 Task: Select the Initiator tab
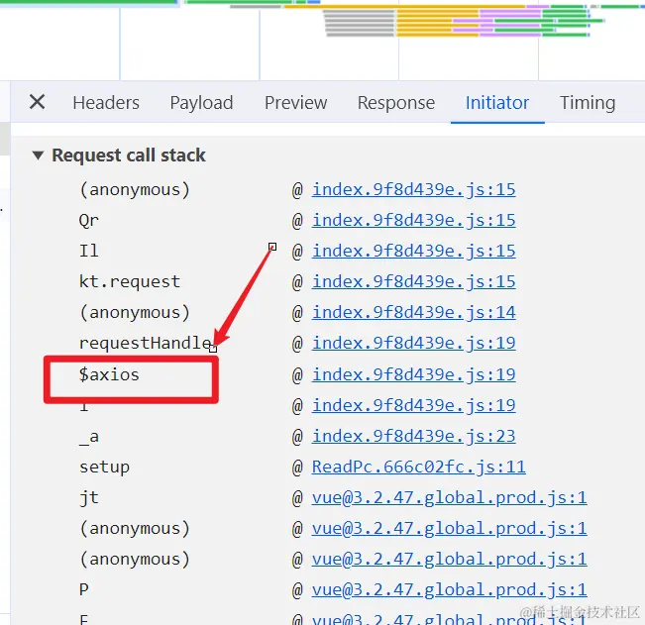click(497, 103)
